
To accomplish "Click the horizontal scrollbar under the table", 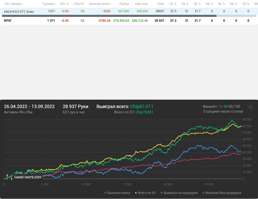I will [109, 16].
